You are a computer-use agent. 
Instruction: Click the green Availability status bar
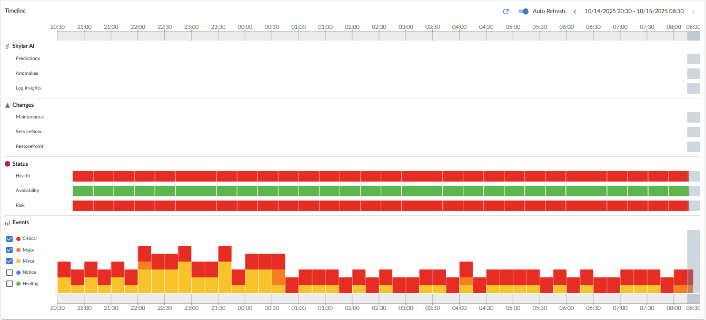pyautogui.click(x=379, y=191)
